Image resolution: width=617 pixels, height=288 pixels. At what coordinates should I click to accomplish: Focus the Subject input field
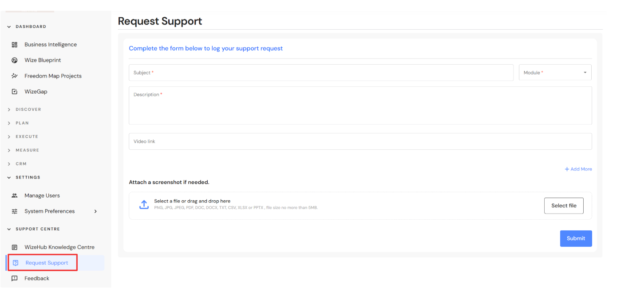click(x=321, y=73)
